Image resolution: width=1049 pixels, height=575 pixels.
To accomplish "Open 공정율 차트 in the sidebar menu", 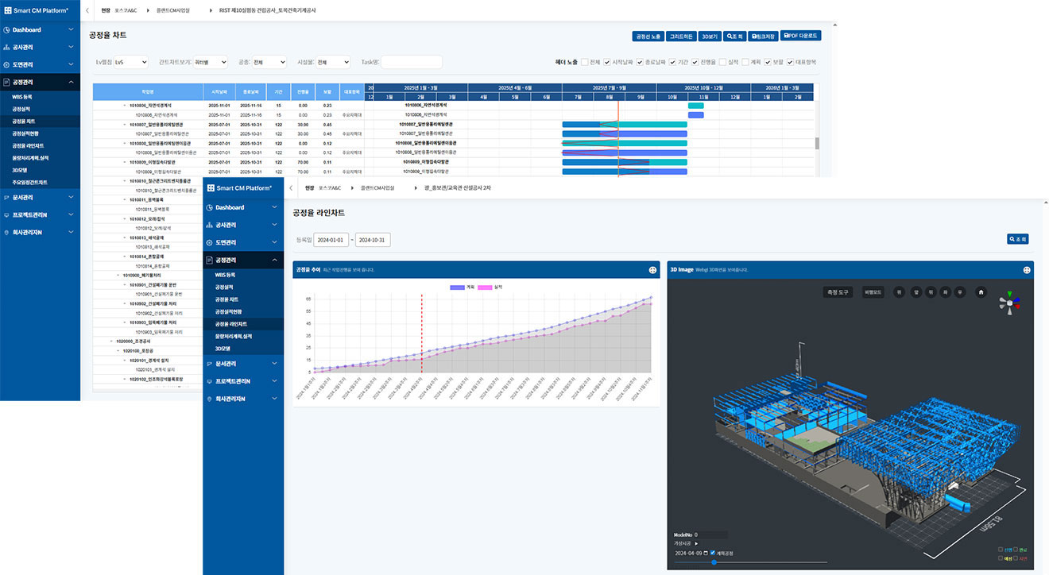I will (x=23, y=121).
